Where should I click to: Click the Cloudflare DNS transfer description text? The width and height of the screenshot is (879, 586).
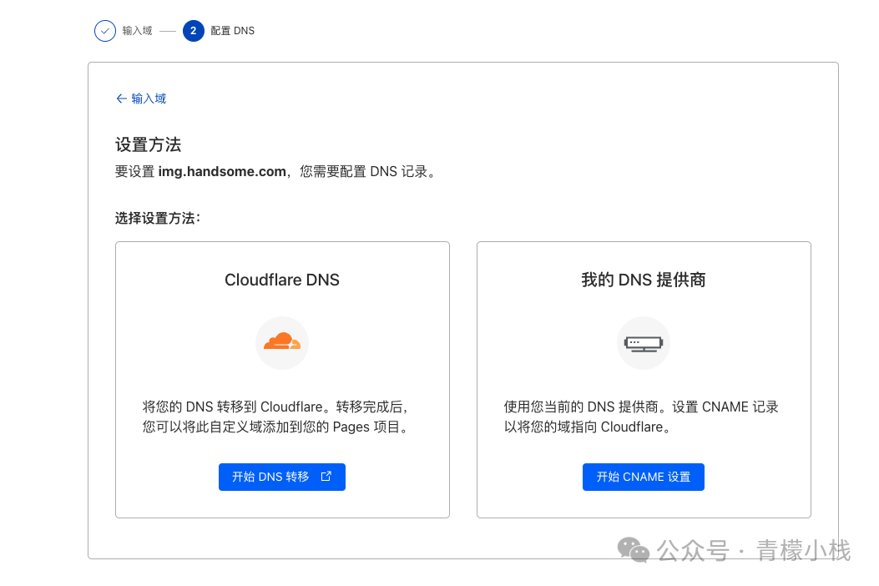(x=276, y=417)
